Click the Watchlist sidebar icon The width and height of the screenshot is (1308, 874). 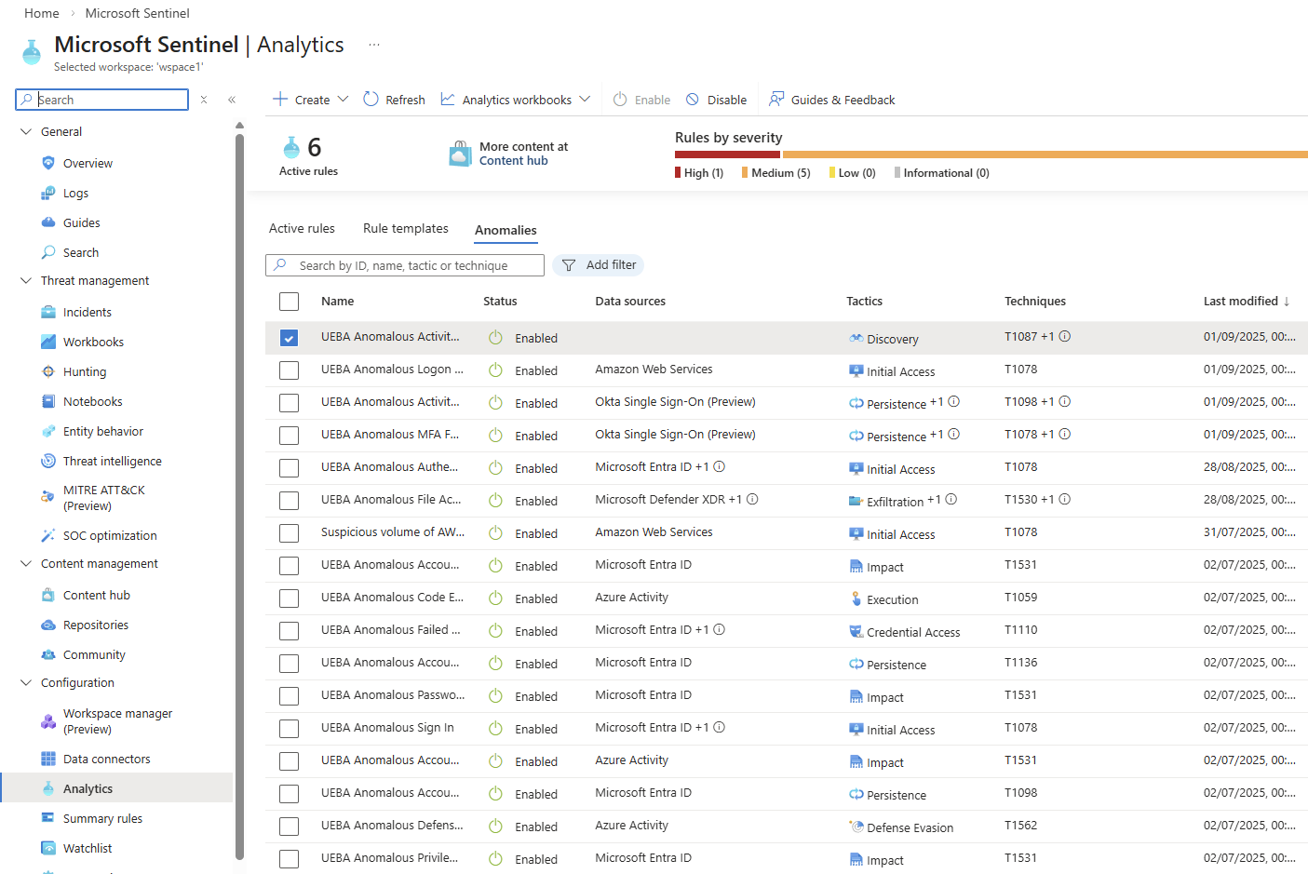(48, 849)
